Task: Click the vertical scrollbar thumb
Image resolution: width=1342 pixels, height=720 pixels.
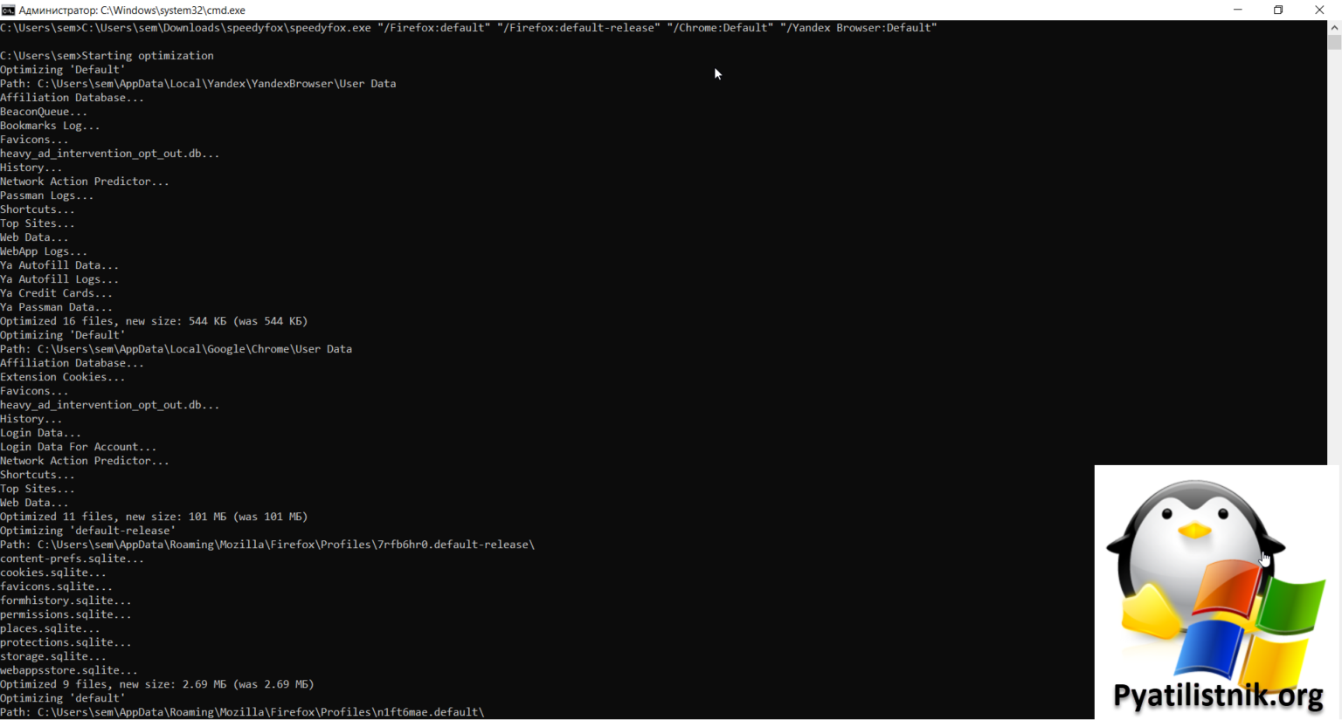Action: coord(1334,42)
